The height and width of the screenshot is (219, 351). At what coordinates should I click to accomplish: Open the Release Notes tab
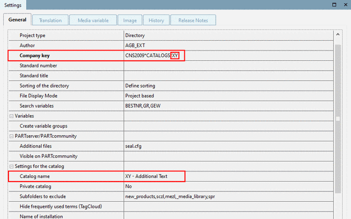[x=193, y=21]
